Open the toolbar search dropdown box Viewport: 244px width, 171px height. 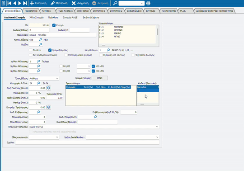(x=131, y=3)
